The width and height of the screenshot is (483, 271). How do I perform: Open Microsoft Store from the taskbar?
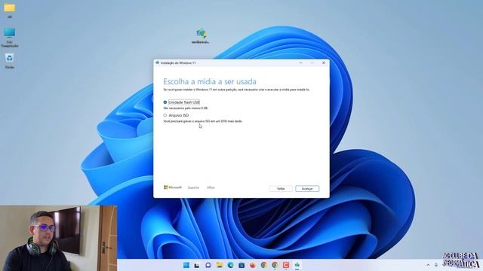coord(241,265)
